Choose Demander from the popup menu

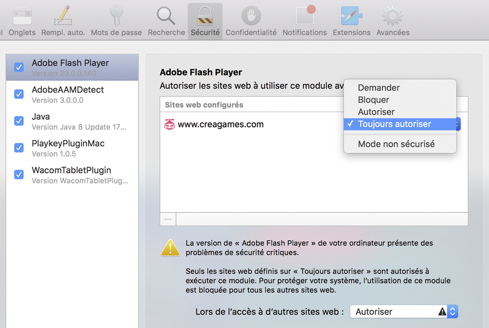pyautogui.click(x=378, y=88)
